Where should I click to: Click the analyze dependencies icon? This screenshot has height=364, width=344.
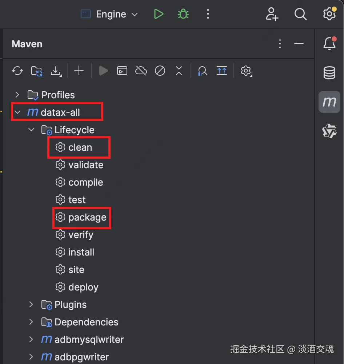coord(202,71)
